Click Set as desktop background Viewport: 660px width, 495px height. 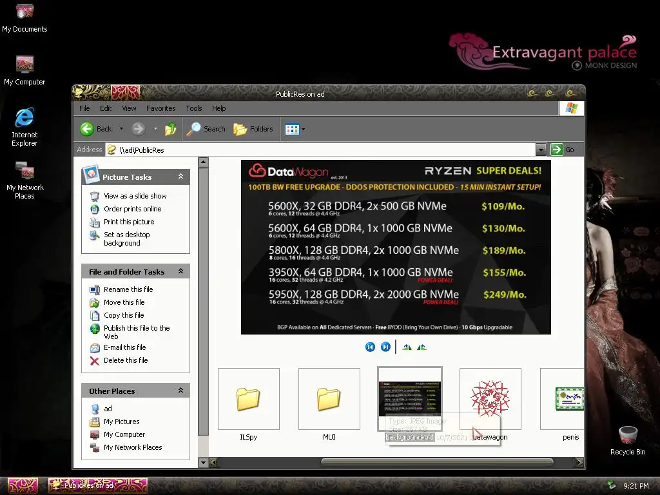coord(127,238)
